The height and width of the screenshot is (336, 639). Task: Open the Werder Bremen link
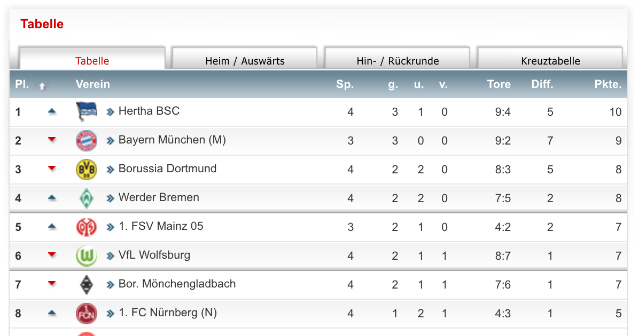point(159,197)
